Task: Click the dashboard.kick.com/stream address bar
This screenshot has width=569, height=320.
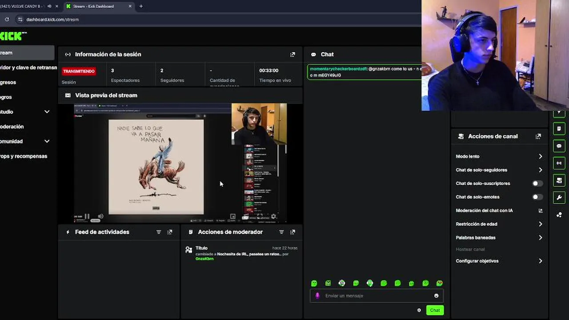Action: [52, 20]
